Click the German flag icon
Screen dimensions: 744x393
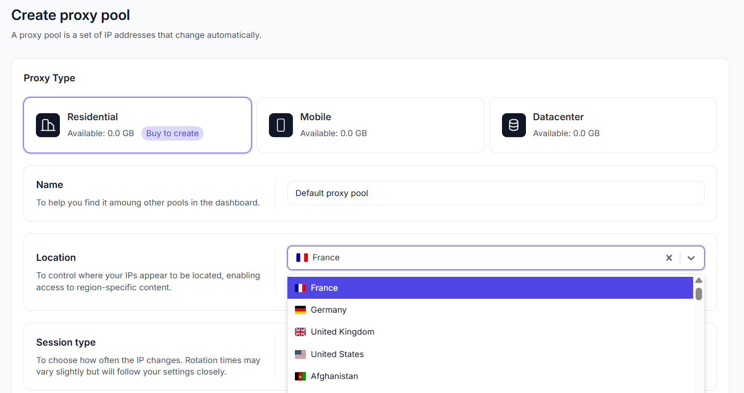[300, 310]
